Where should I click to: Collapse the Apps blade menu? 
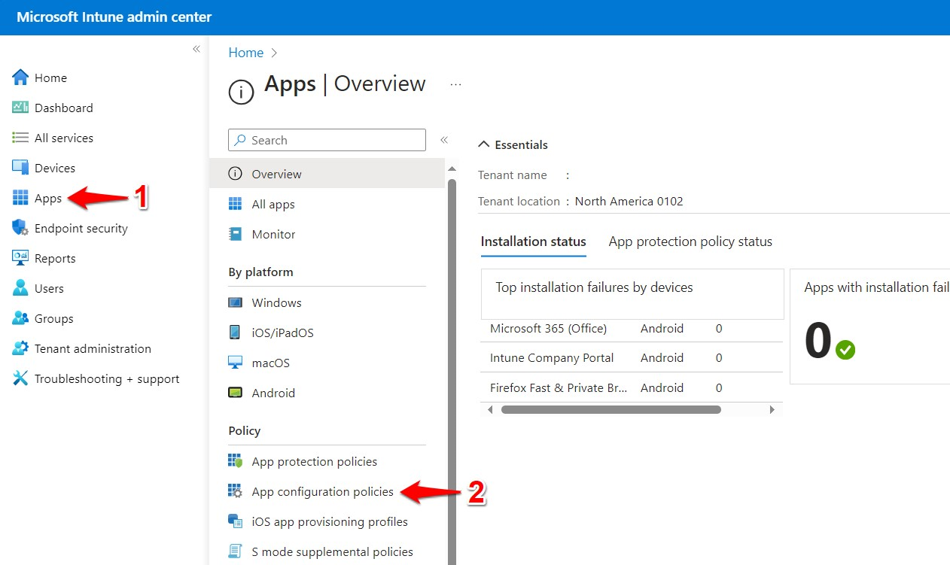click(x=443, y=138)
